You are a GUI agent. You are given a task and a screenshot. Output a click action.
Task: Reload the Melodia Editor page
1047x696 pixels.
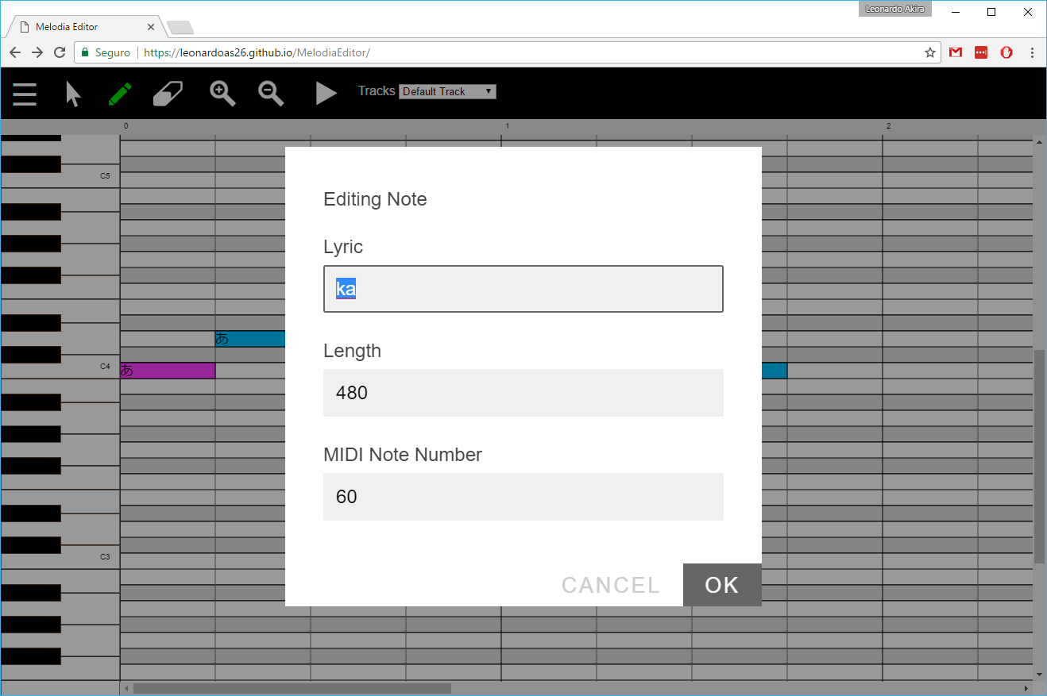(60, 52)
